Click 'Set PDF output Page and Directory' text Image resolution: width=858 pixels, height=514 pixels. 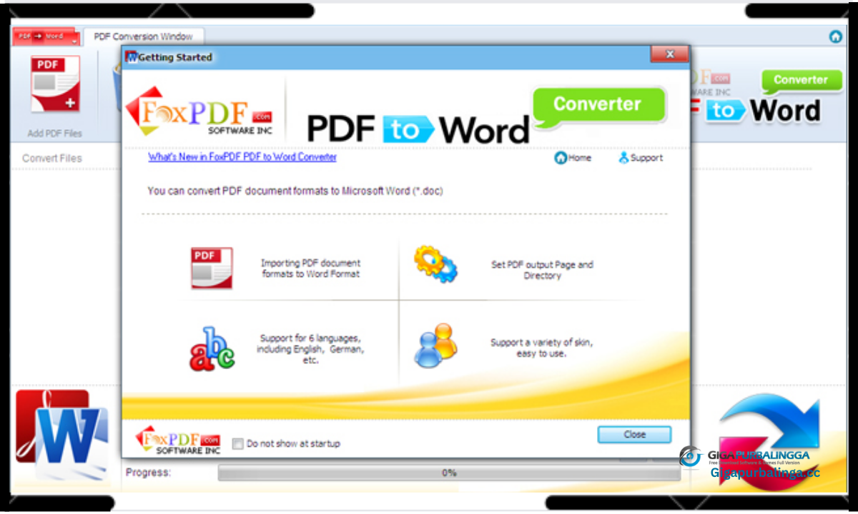[x=542, y=270]
